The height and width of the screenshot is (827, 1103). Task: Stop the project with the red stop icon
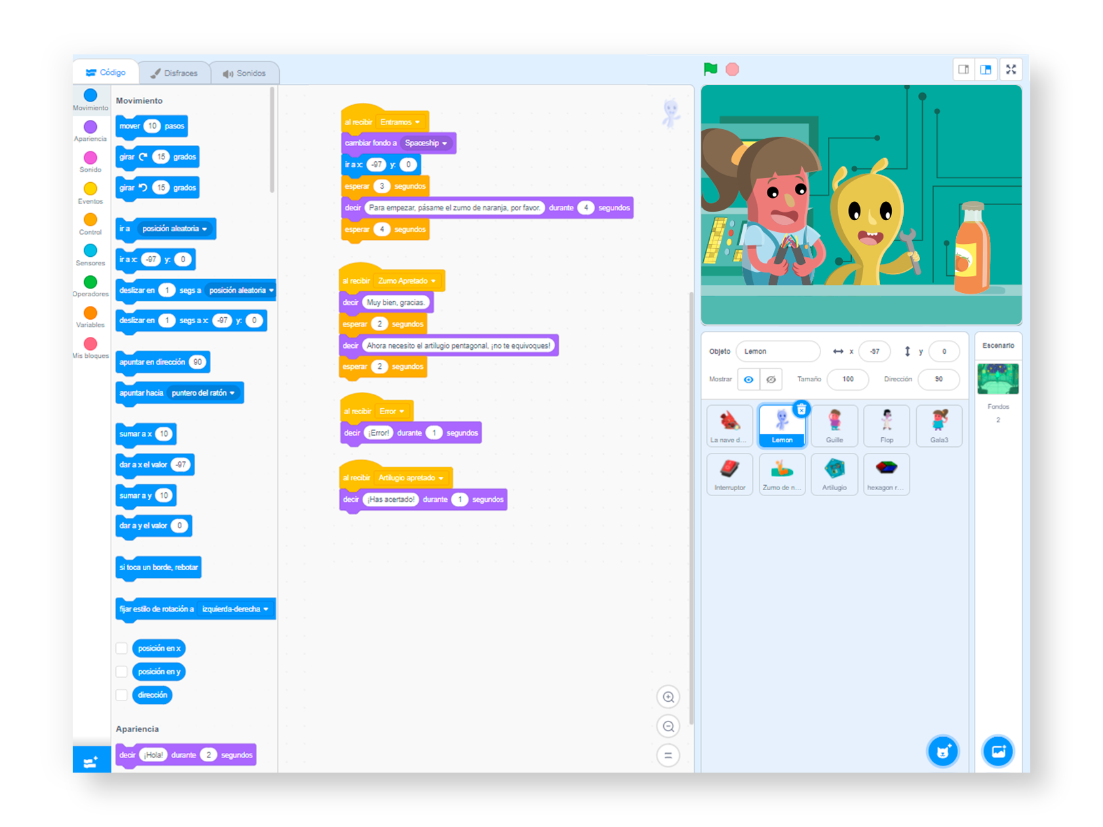point(732,69)
